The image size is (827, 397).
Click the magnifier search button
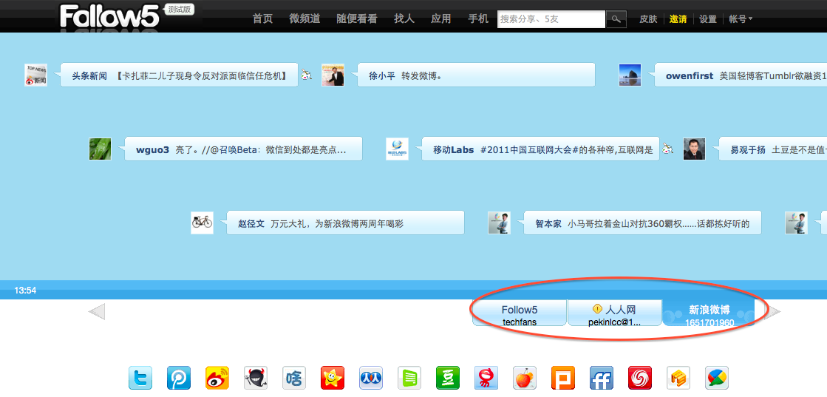(x=616, y=19)
